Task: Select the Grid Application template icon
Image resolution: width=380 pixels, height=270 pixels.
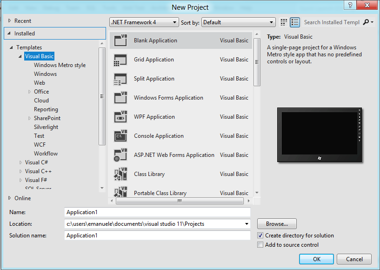Action: (120, 60)
